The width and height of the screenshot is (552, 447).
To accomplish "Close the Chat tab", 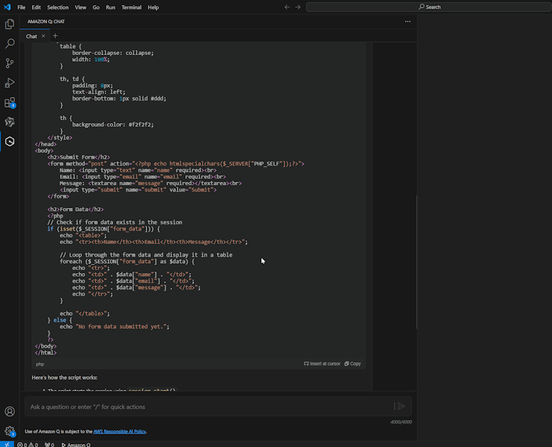I will coord(43,36).
